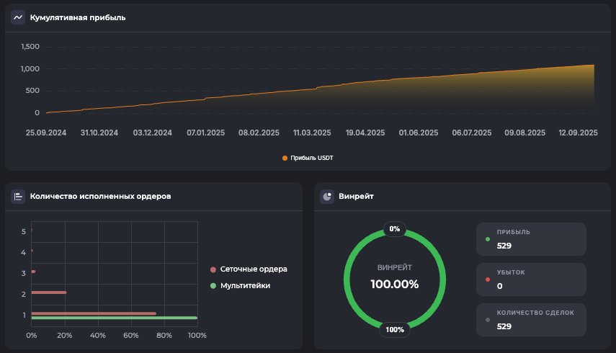616x353 pixels.
Task: Select the 0% badge atop the donut
Action: point(394,229)
